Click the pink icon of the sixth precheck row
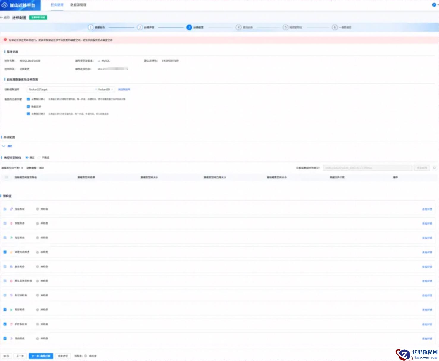Viewport: 439px width, 361px height. 11,281
